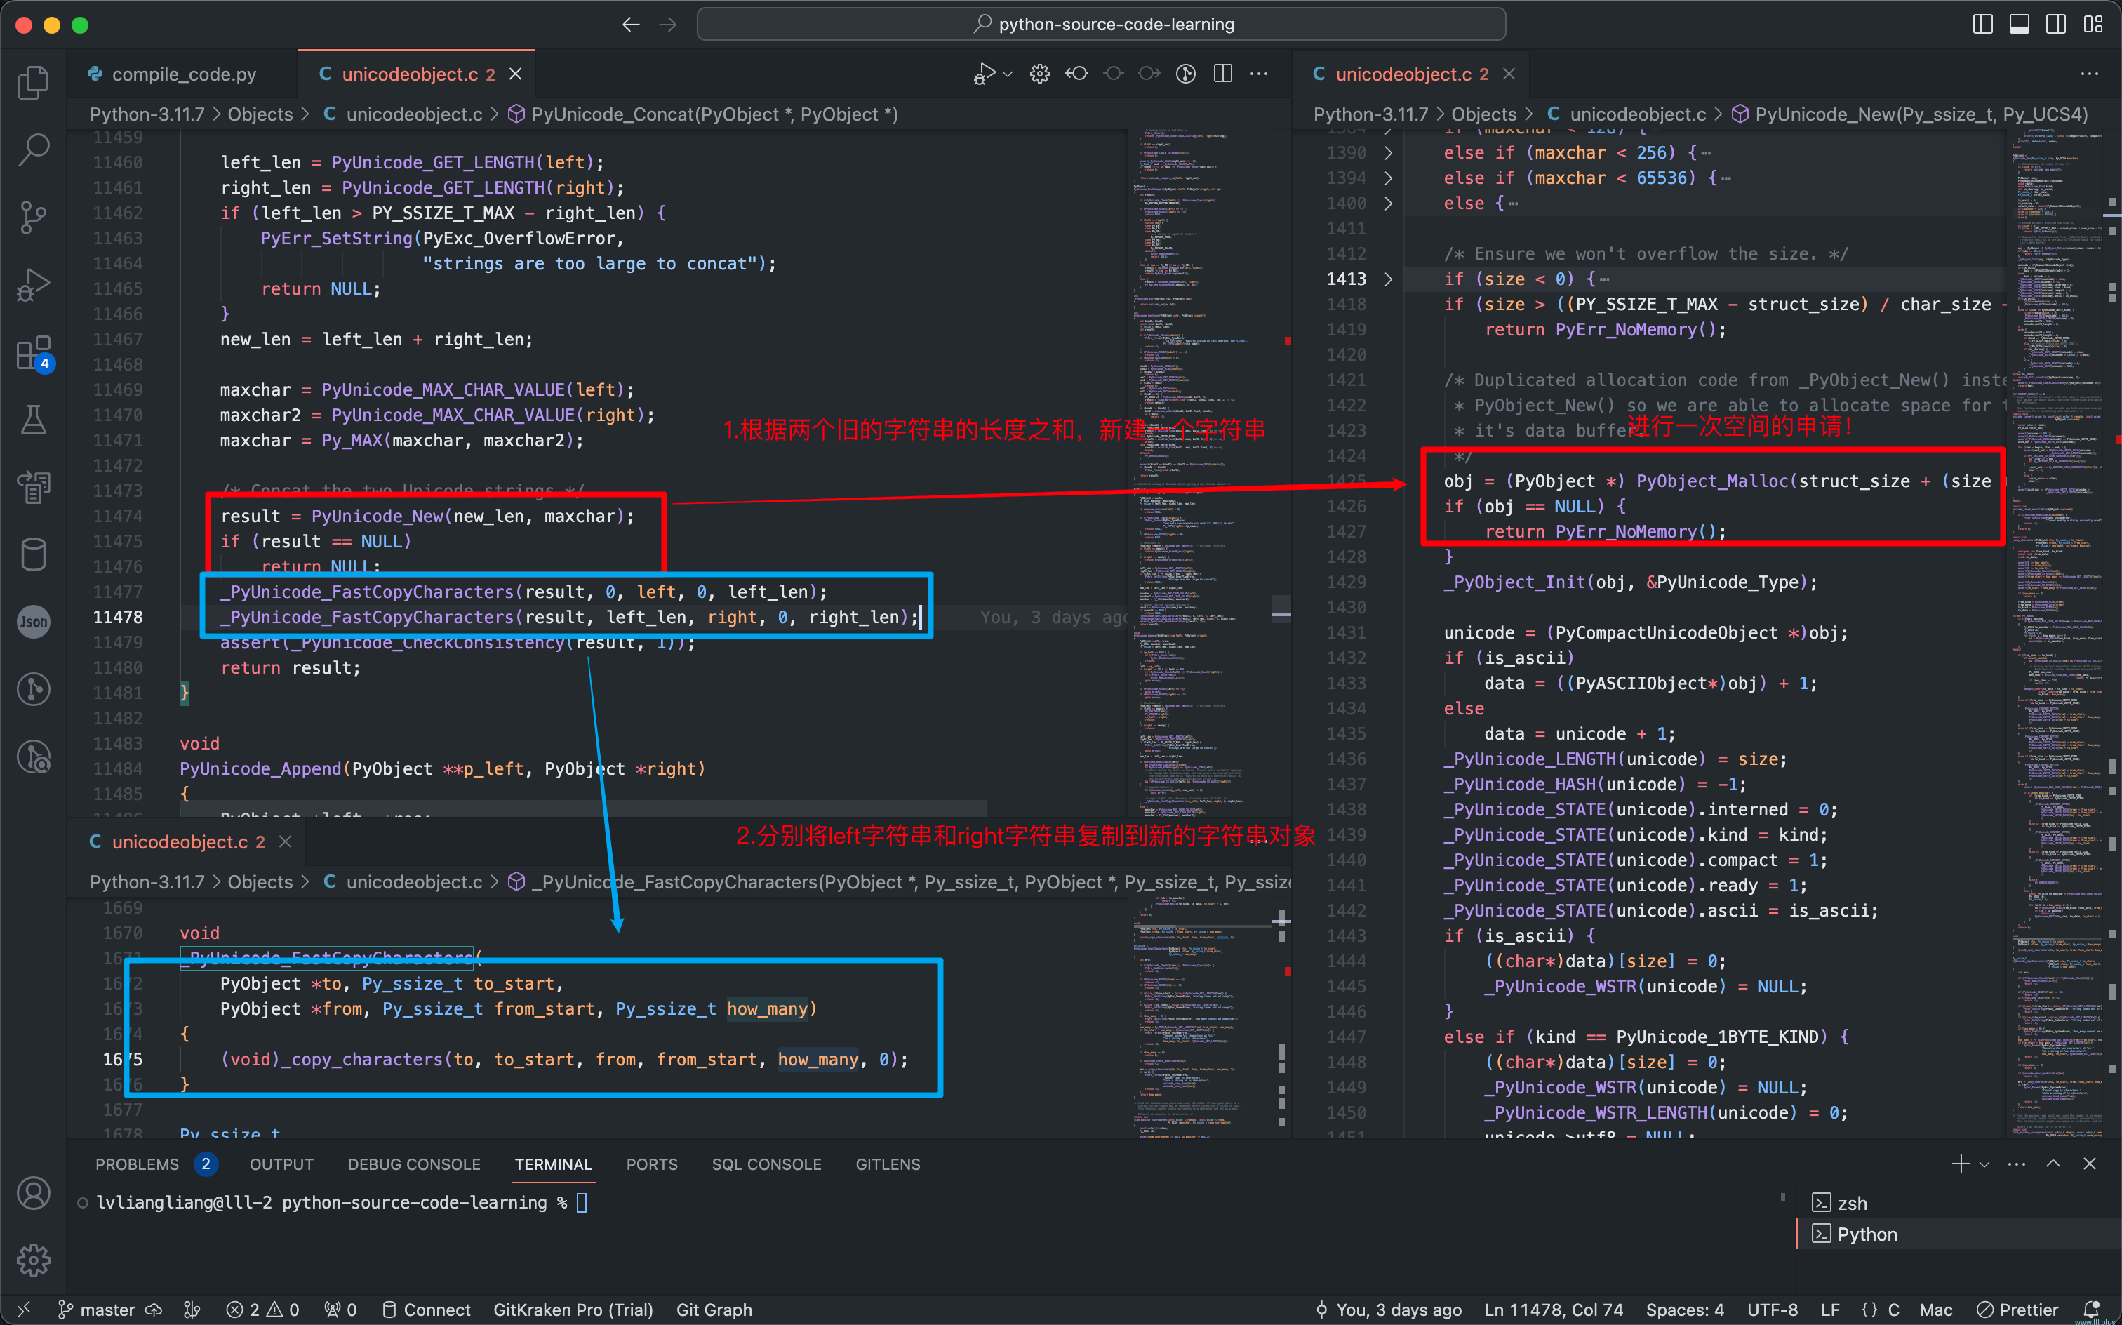The height and width of the screenshot is (1325, 2122).
Task: Open the DEBUG CONSOLE panel tab
Action: point(413,1164)
